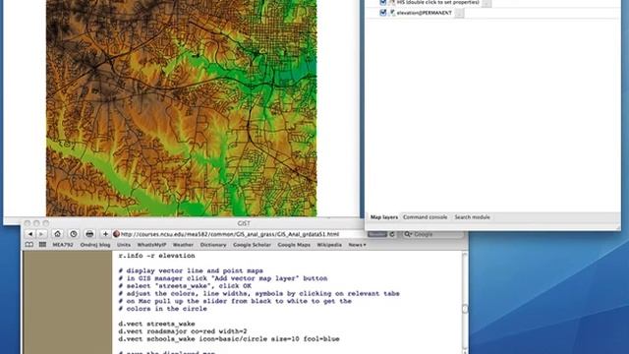Click the Reader button in address bar
The height and width of the screenshot is (354, 629).
tap(377, 234)
